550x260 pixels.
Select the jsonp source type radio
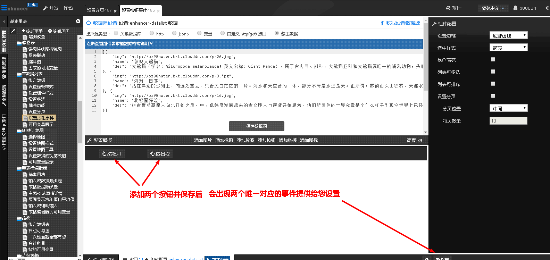[174, 33]
